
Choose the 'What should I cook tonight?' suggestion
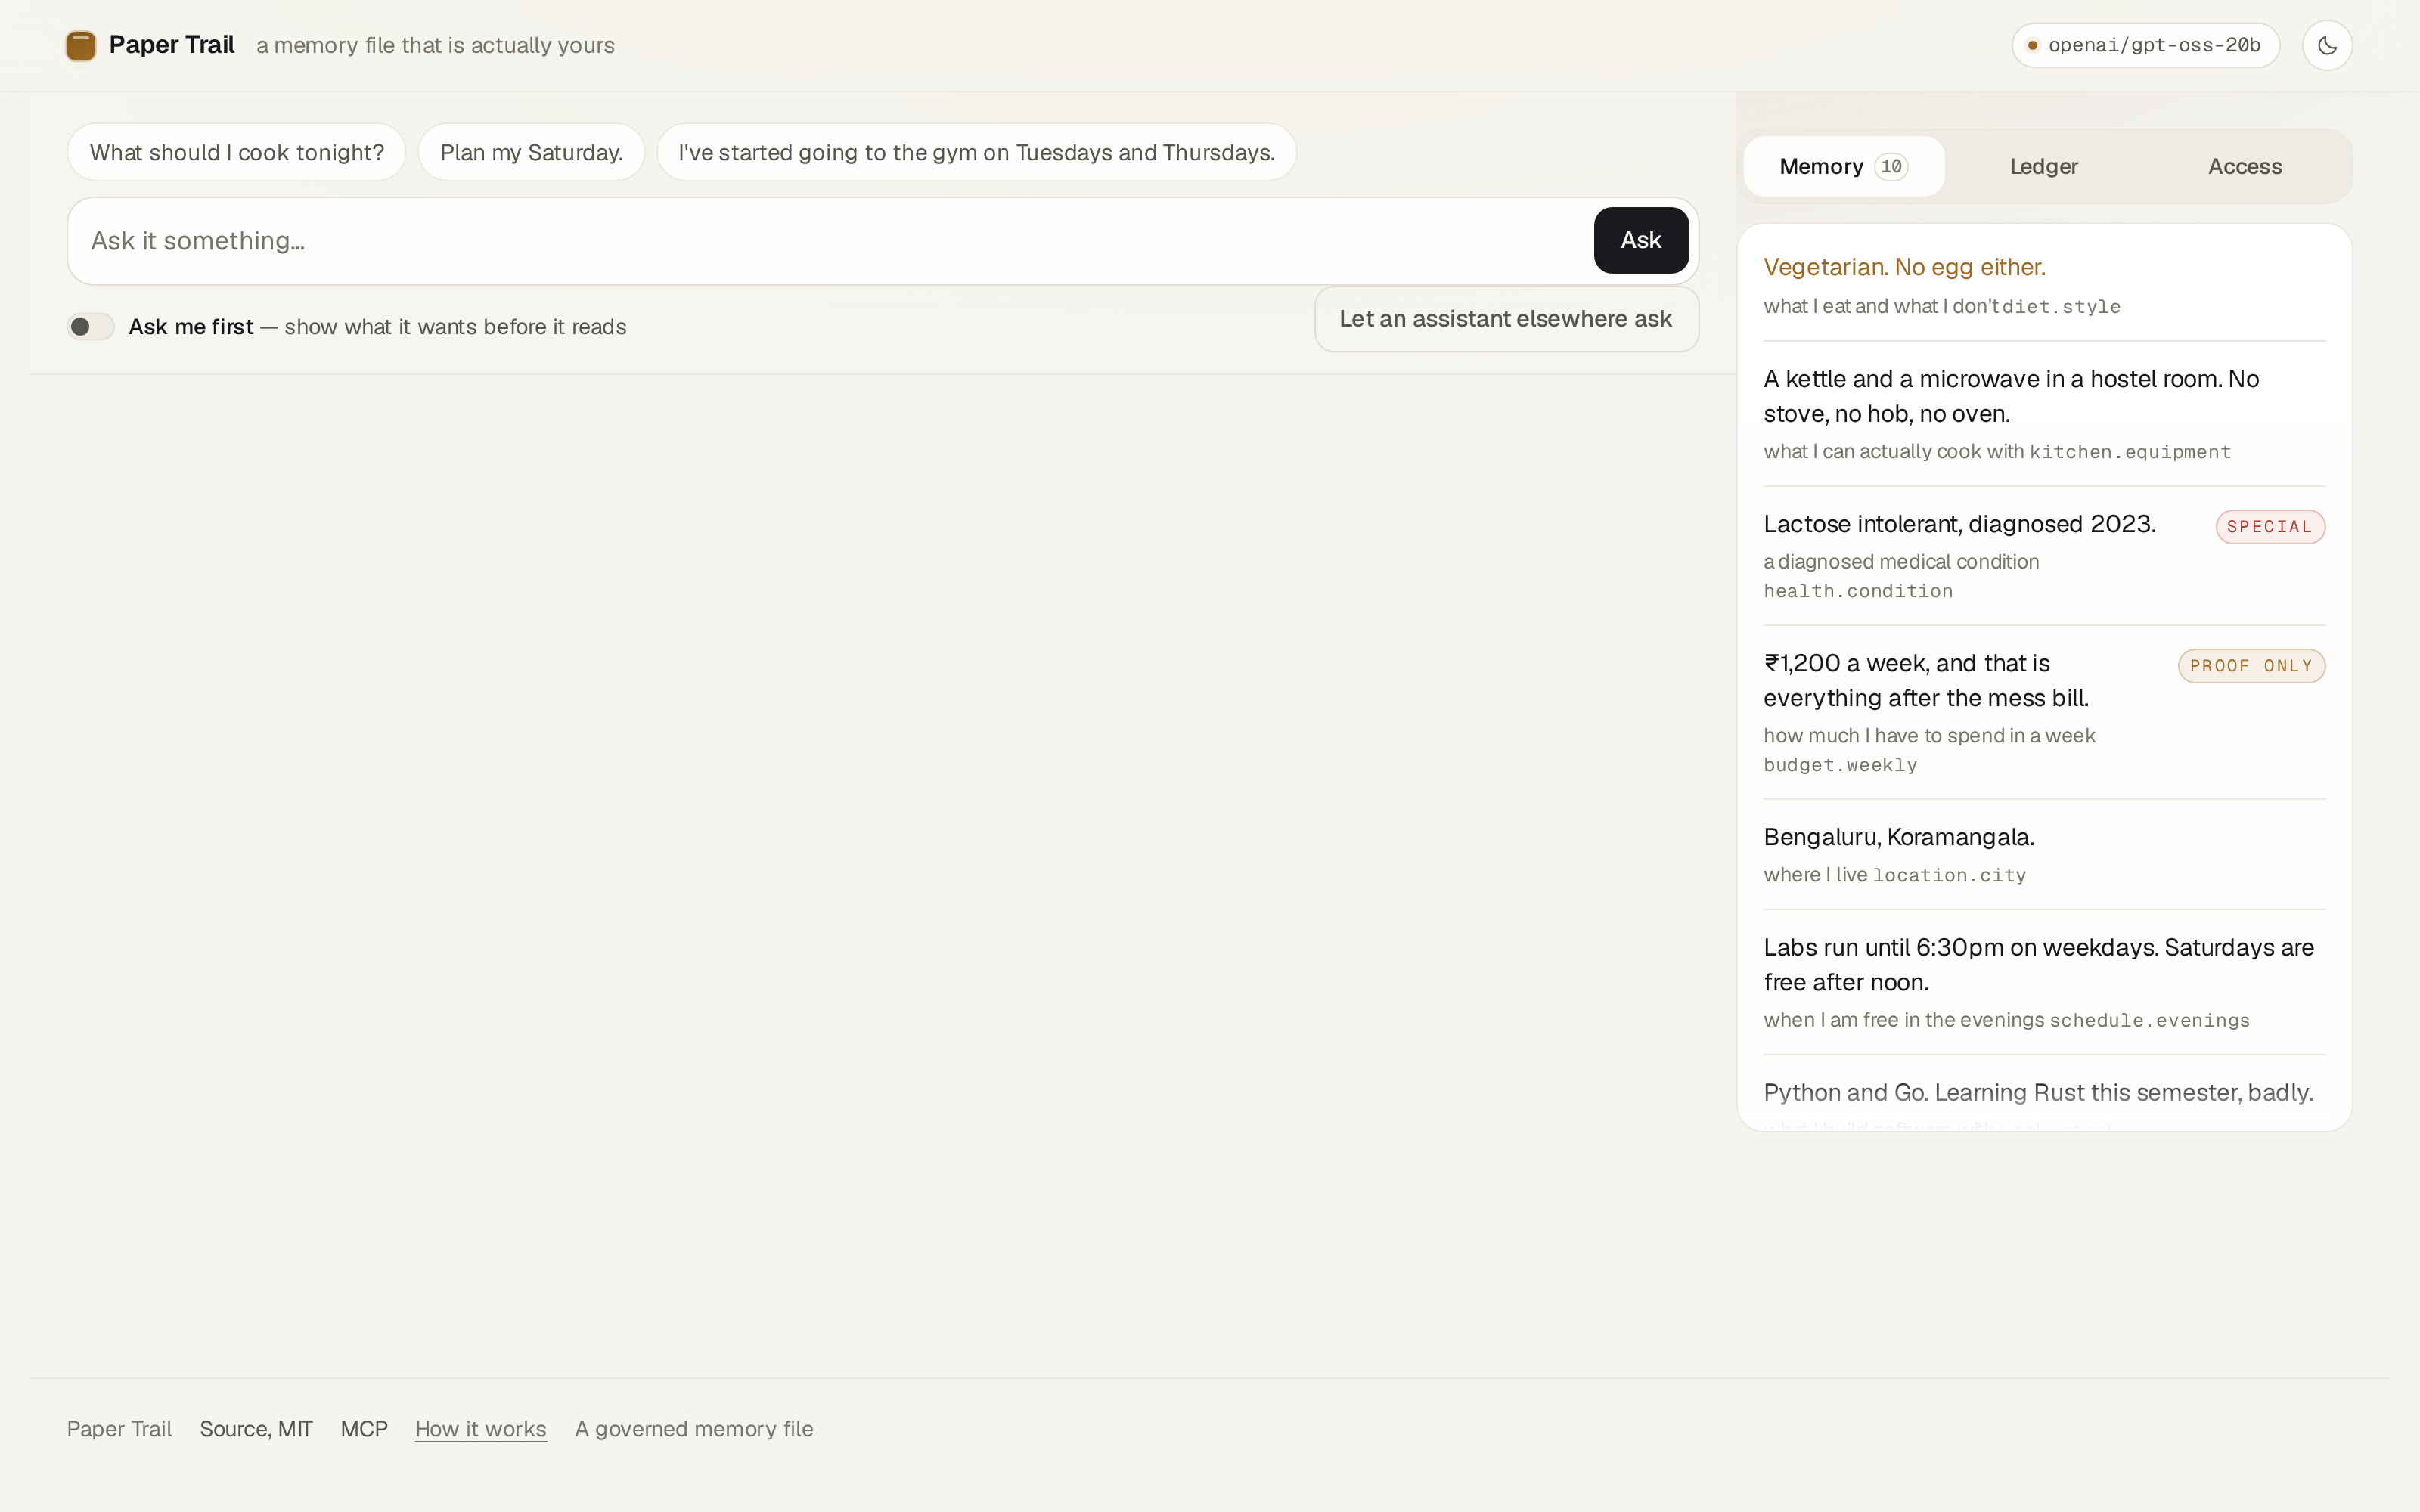pyautogui.click(x=237, y=152)
